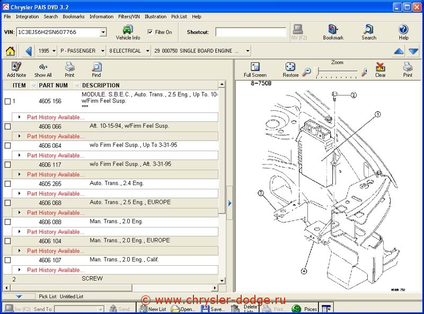The width and height of the screenshot is (424, 314).
Task: Open Vehicle Info
Action: [128, 32]
